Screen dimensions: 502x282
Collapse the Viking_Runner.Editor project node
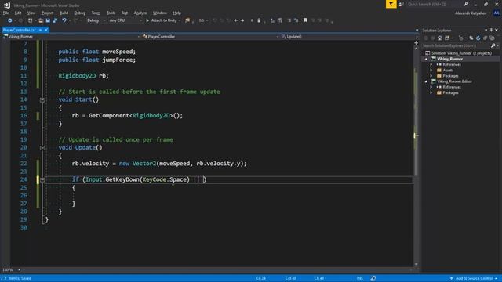point(426,81)
